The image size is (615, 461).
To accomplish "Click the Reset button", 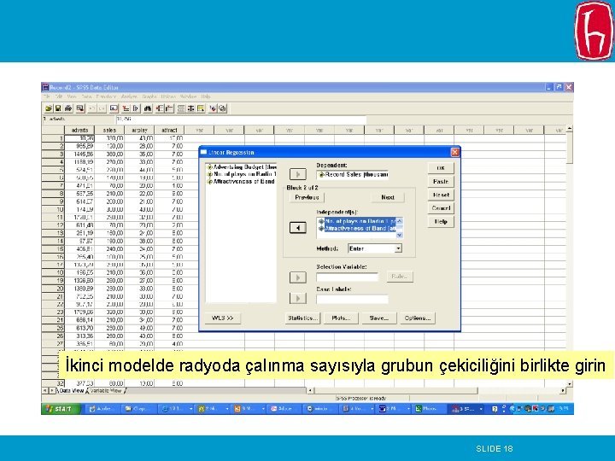I will [441, 195].
